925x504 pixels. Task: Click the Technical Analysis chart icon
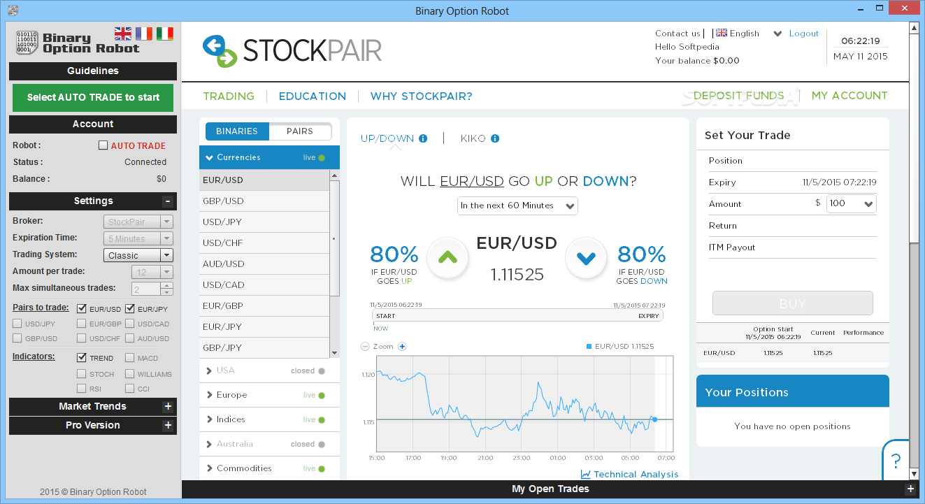pos(586,474)
